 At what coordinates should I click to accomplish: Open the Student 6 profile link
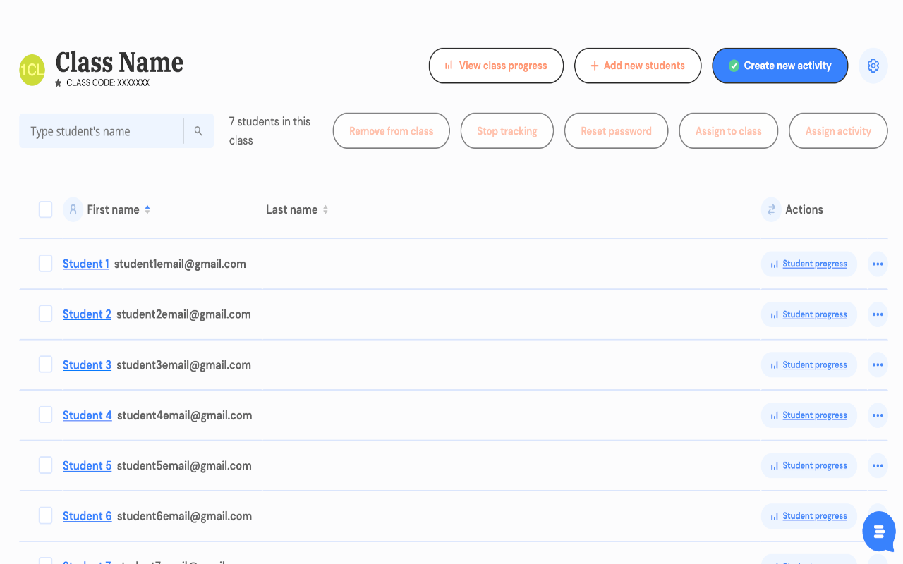(87, 515)
